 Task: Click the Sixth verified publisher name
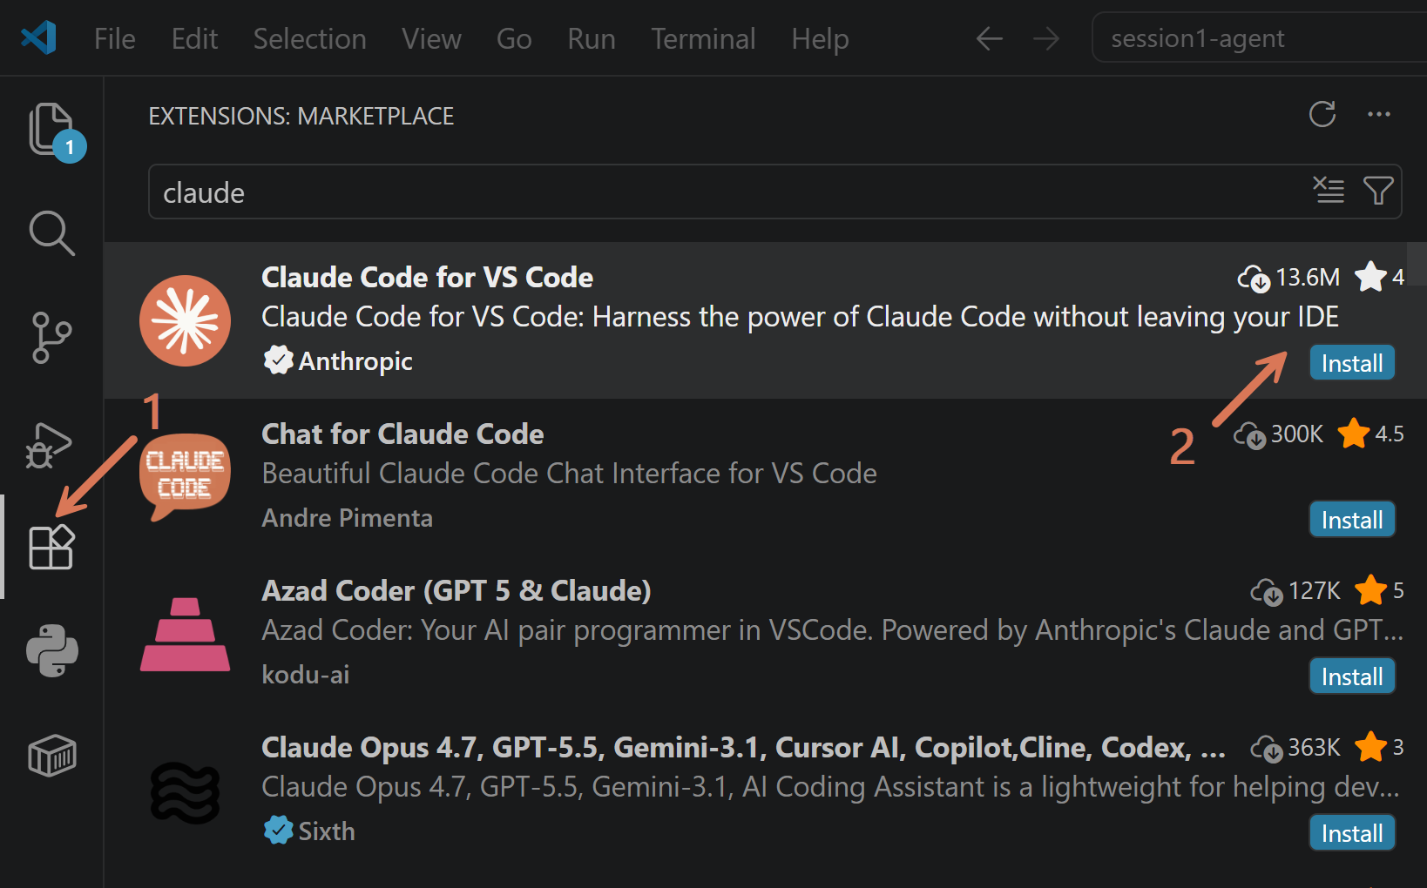point(327,831)
